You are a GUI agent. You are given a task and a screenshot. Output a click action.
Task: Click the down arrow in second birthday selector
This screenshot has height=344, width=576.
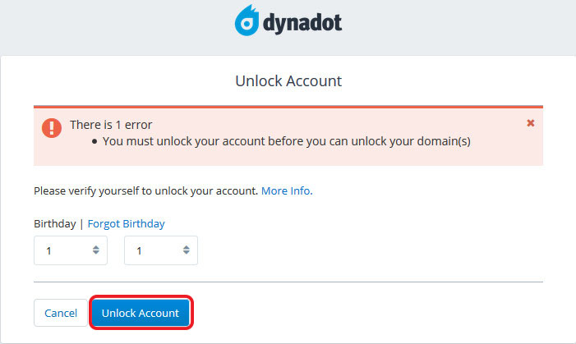click(186, 255)
